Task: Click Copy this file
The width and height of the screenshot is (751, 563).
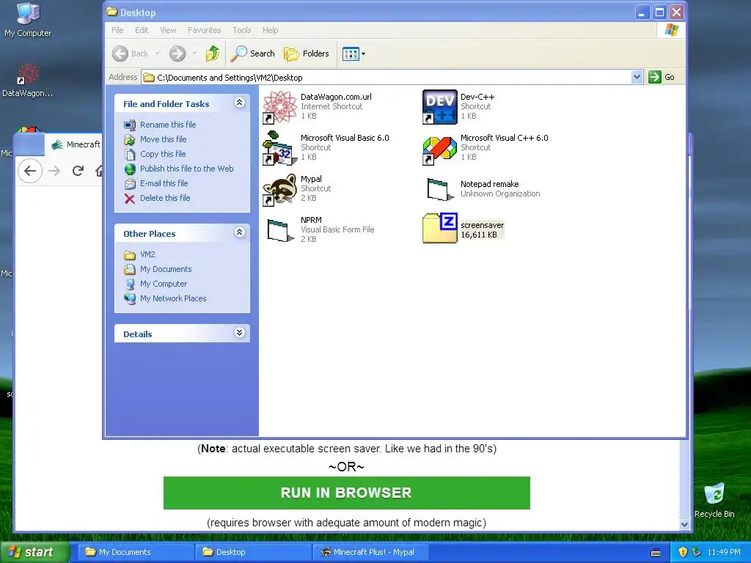Action: (163, 154)
